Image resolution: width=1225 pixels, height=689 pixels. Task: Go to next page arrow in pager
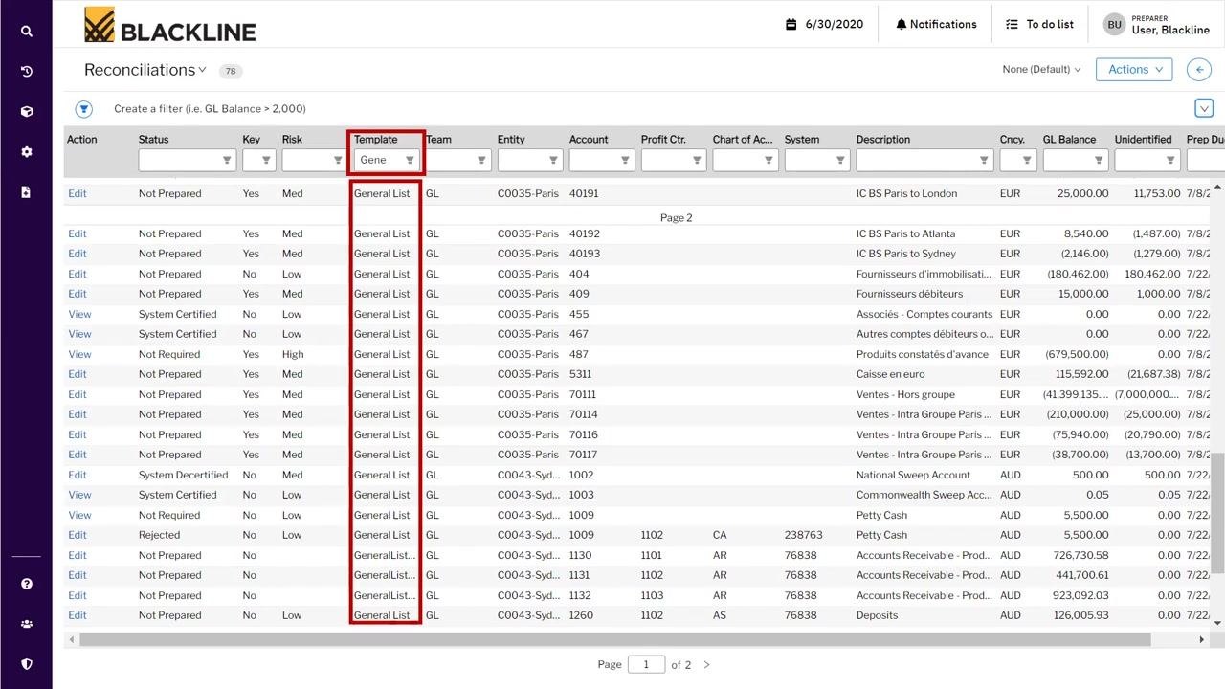(707, 664)
